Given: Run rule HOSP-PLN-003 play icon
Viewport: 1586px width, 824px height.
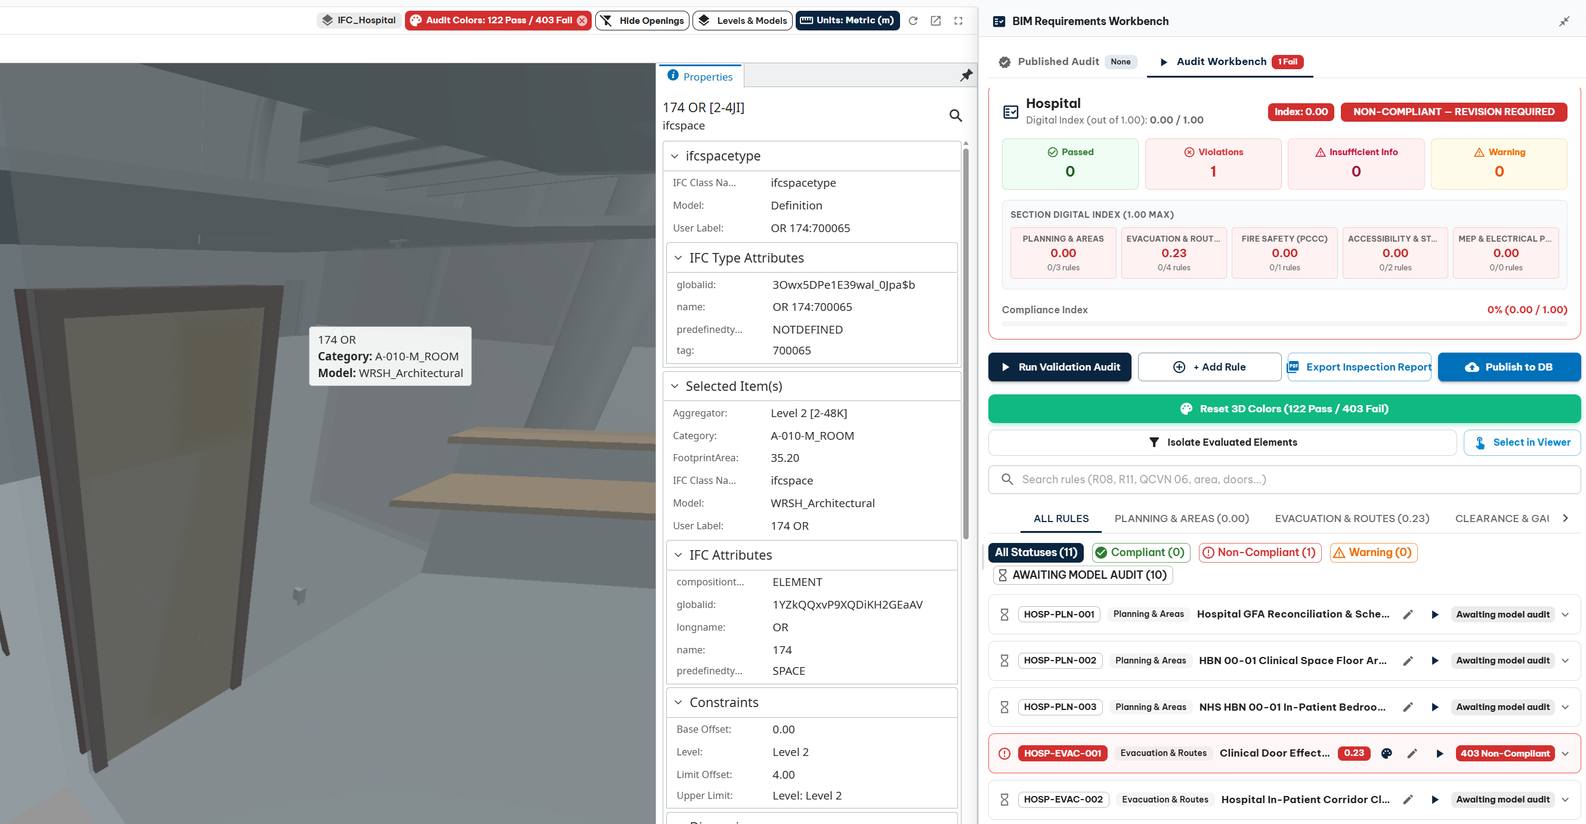Looking at the screenshot, I should click(x=1435, y=707).
